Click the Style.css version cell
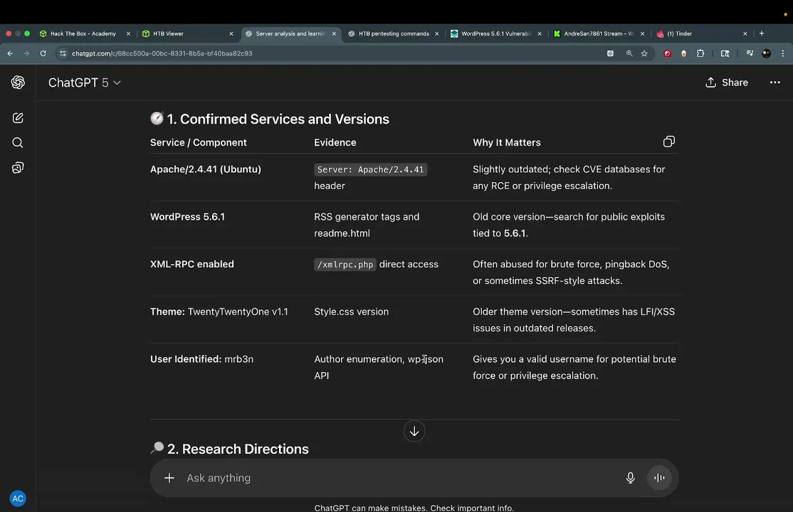Viewport: 793px width, 512px height. coord(352,312)
